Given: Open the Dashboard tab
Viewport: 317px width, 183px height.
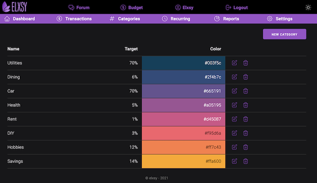Looking at the screenshot, I should click(19, 19).
